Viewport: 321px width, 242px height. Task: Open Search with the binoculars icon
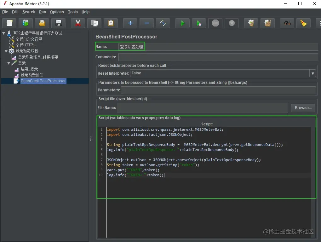tap(287, 23)
